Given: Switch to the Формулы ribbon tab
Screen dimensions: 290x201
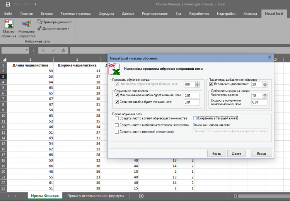Looking at the screenshot, I should coord(106,14).
